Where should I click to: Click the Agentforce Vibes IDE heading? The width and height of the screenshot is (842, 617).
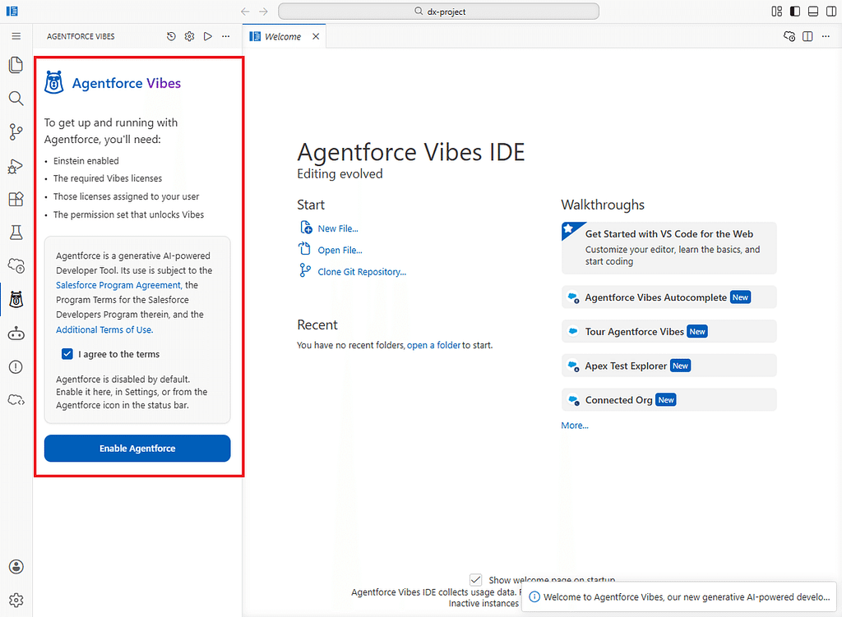(x=411, y=152)
